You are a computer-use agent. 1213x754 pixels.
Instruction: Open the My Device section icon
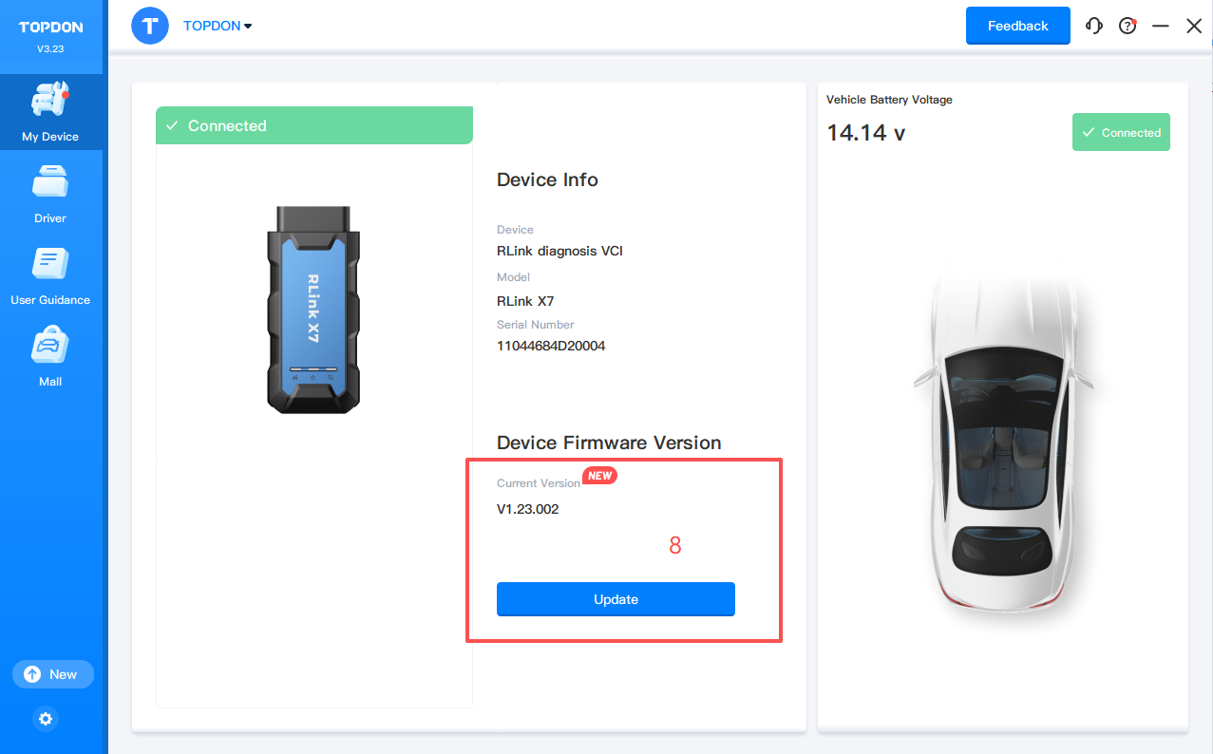point(50,103)
